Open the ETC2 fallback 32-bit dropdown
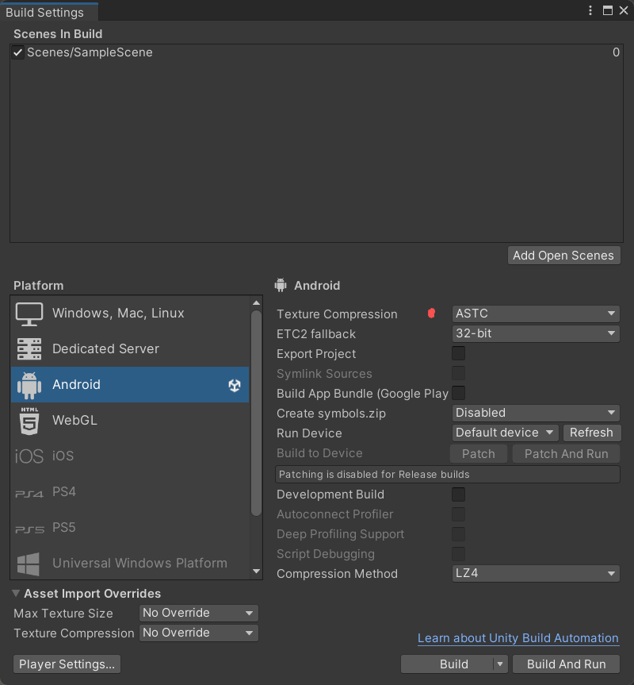Viewport: 634px width, 685px height. pos(536,333)
